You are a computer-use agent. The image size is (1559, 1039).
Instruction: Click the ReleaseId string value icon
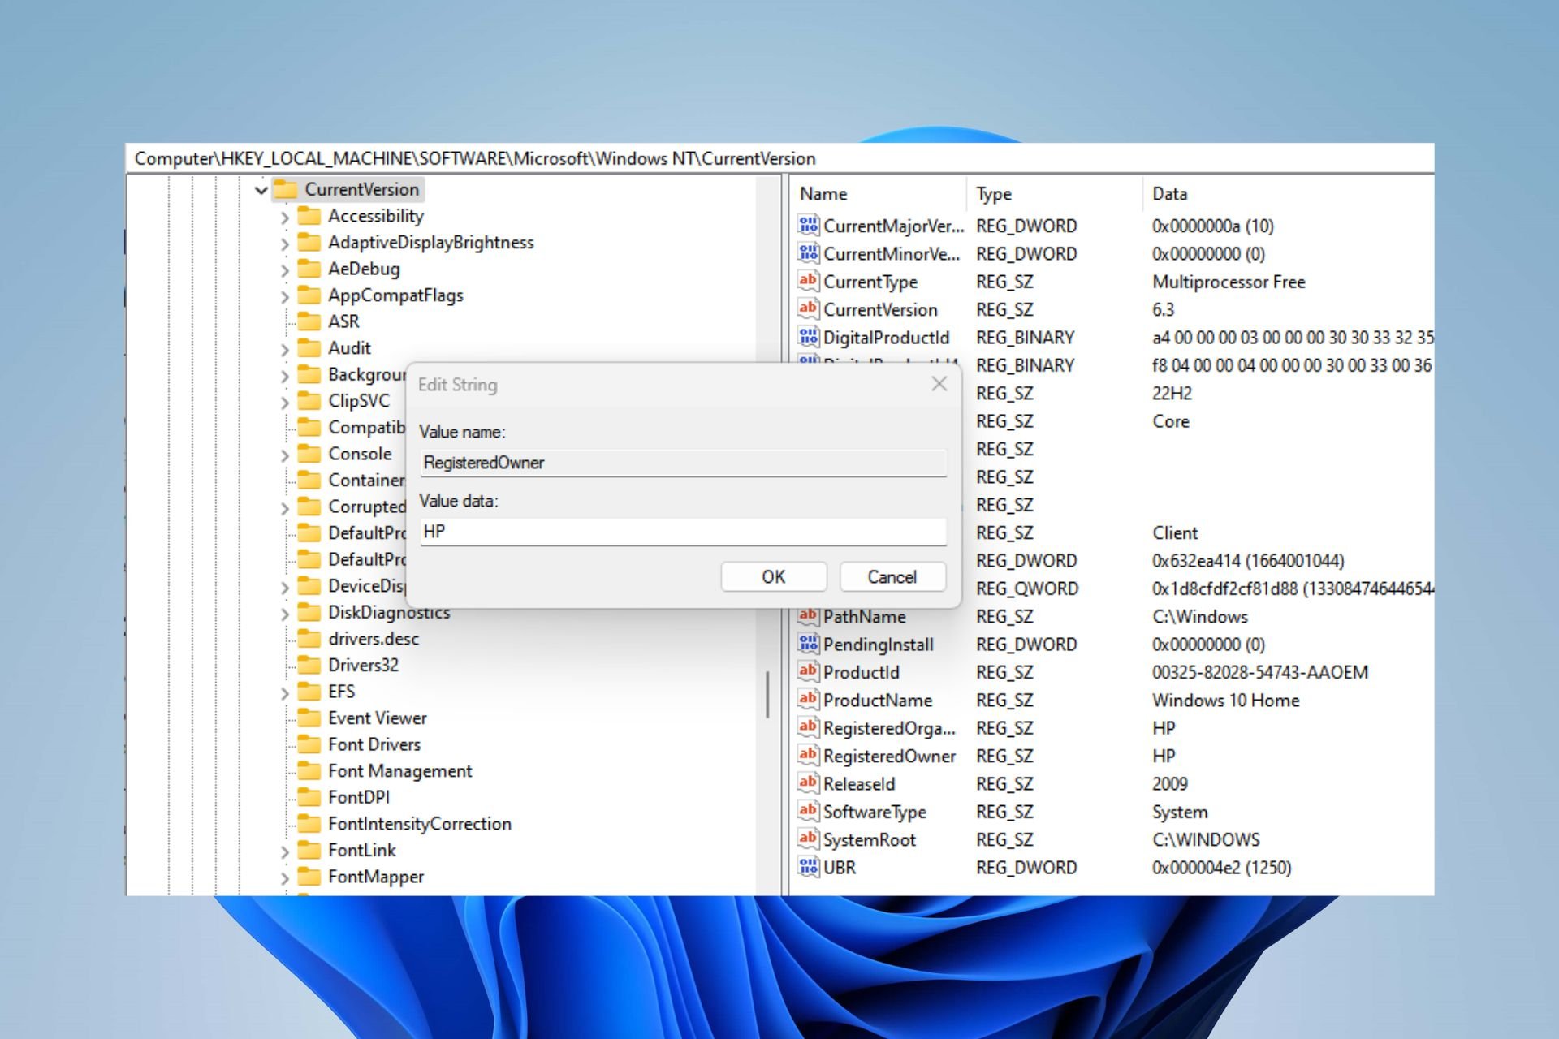(x=808, y=783)
